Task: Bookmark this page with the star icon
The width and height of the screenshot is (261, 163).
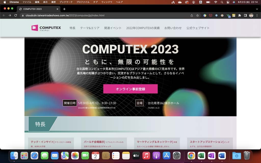Action: 198,16
